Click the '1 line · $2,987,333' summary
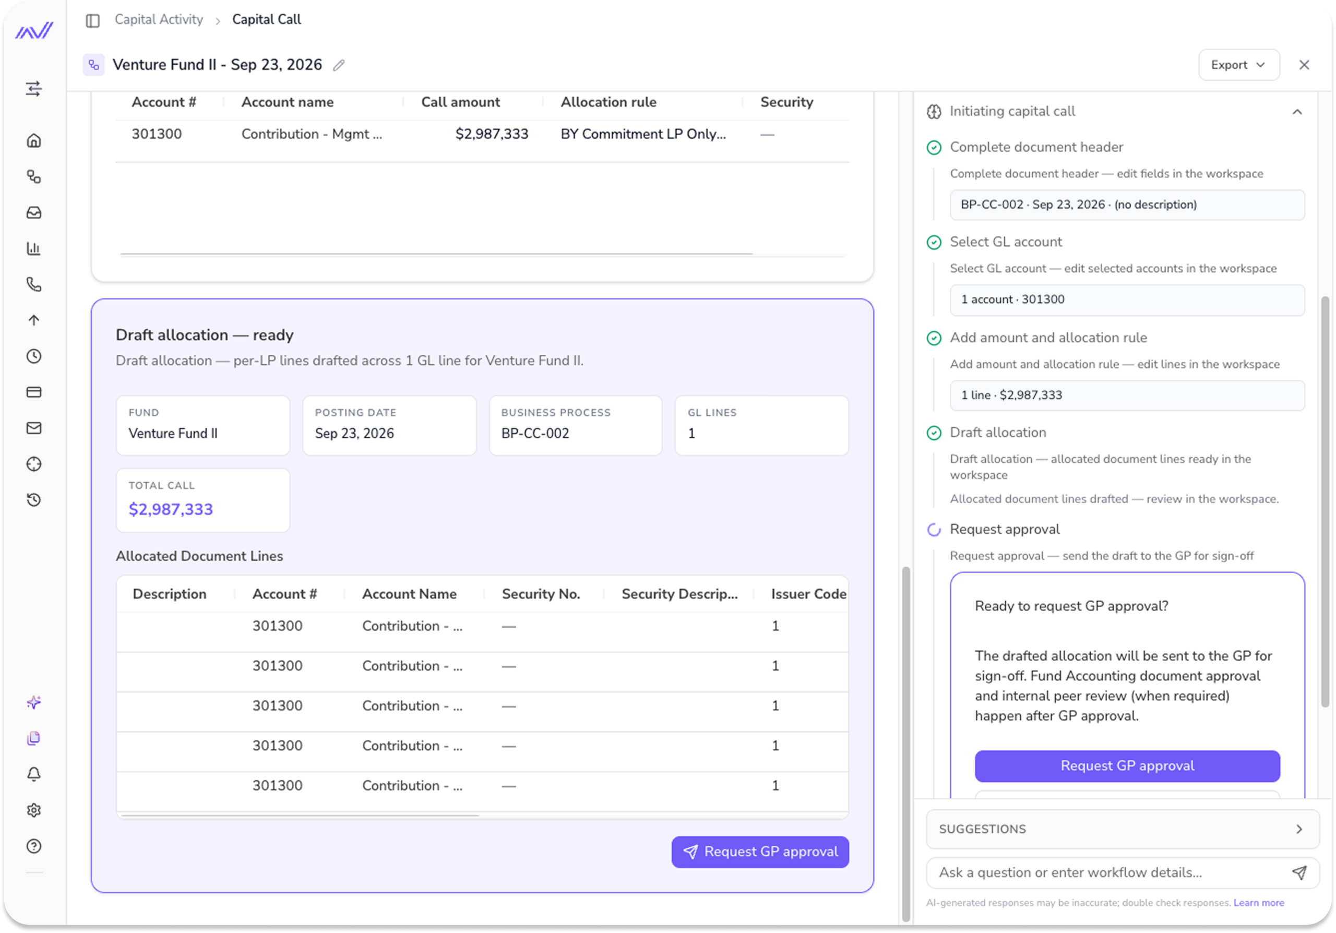Viewport: 1336px width, 933px height. (1127, 395)
